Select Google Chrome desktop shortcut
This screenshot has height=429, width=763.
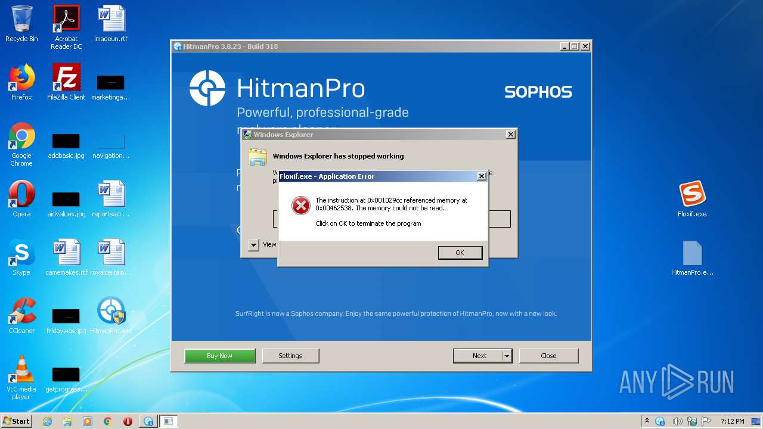click(21, 144)
